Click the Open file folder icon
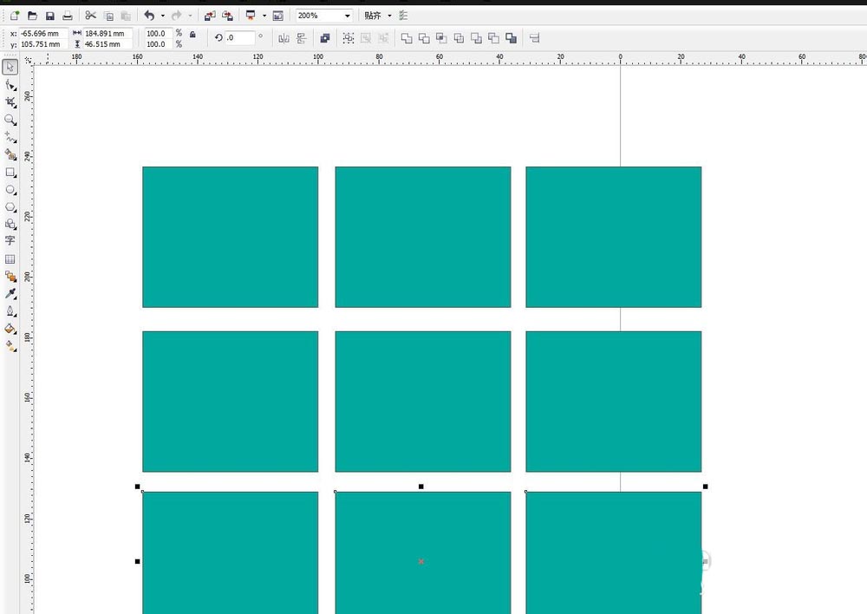This screenshot has width=867, height=614. (32, 16)
